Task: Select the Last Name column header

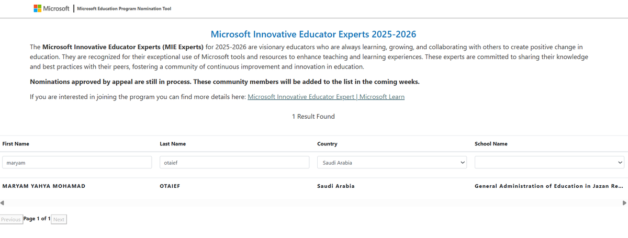Action: [x=173, y=143]
